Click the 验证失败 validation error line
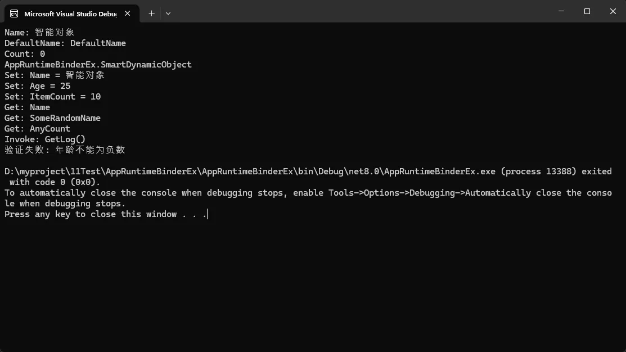Viewport: 626px width, 352px height. [65, 150]
